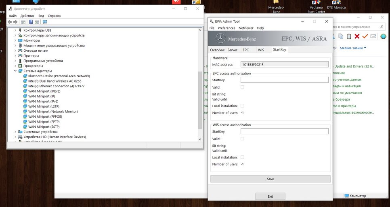
Task: Select WAN Miniport (PPPOE) entry
Action: pos(45,116)
